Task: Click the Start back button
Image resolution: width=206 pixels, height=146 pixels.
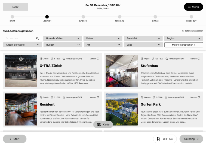Action: click(x=15, y=139)
